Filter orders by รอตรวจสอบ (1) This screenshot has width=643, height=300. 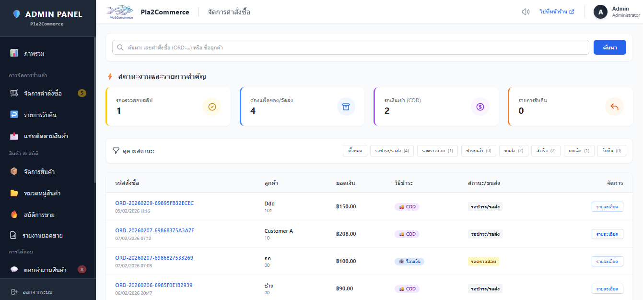(437, 151)
